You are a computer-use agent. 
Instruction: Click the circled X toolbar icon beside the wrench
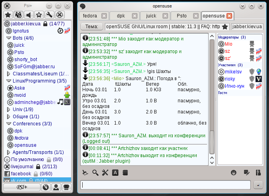coord(60,15)
